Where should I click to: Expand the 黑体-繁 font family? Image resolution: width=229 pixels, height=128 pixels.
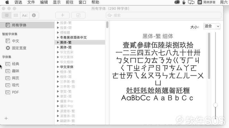58,42
